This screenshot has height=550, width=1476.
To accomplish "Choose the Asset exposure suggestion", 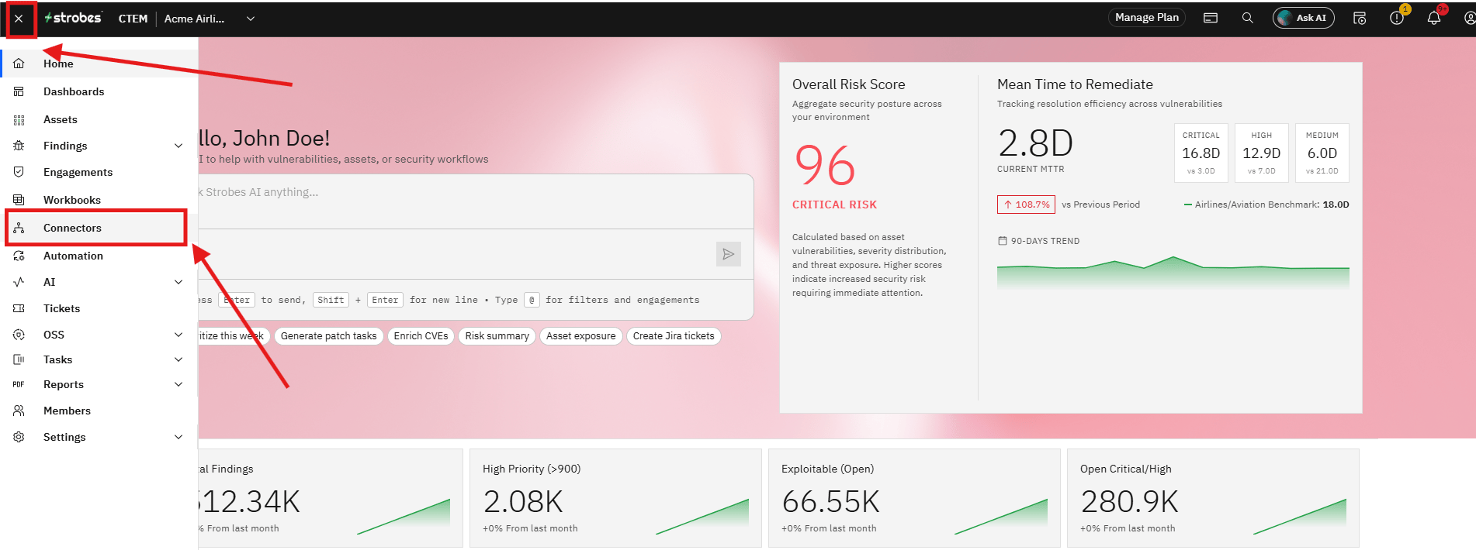I will click(580, 336).
